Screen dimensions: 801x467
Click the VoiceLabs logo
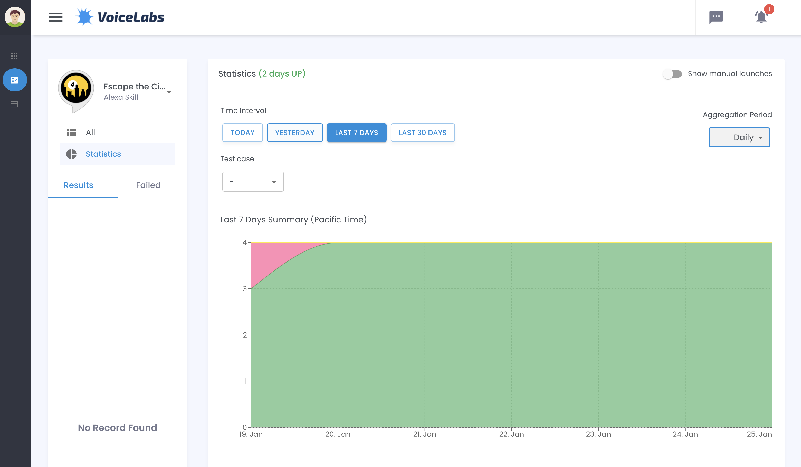pyautogui.click(x=120, y=17)
